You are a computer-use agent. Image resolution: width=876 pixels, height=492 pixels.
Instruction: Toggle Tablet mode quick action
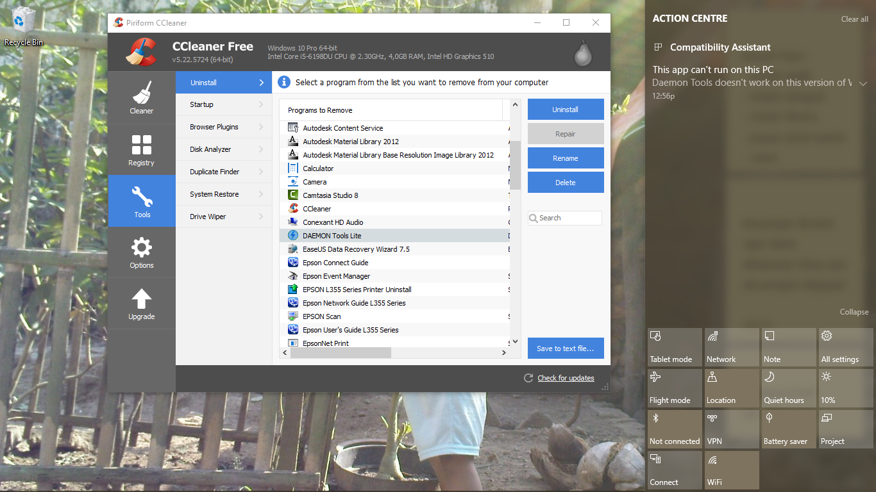[x=674, y=347]
